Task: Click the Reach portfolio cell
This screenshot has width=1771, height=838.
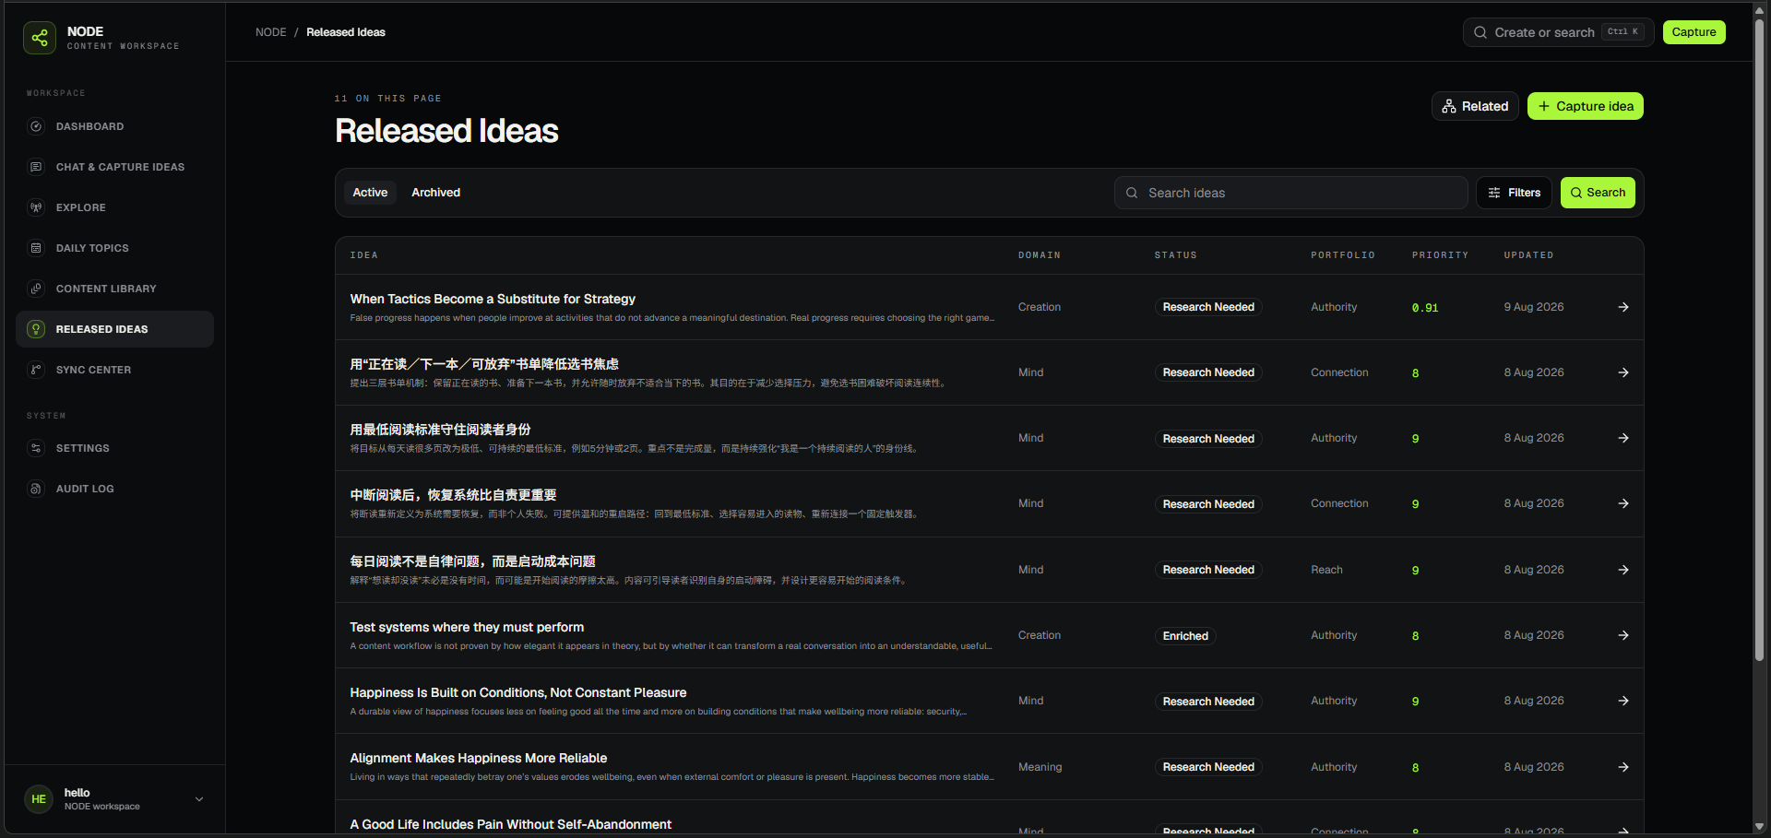Action: 1326,570
